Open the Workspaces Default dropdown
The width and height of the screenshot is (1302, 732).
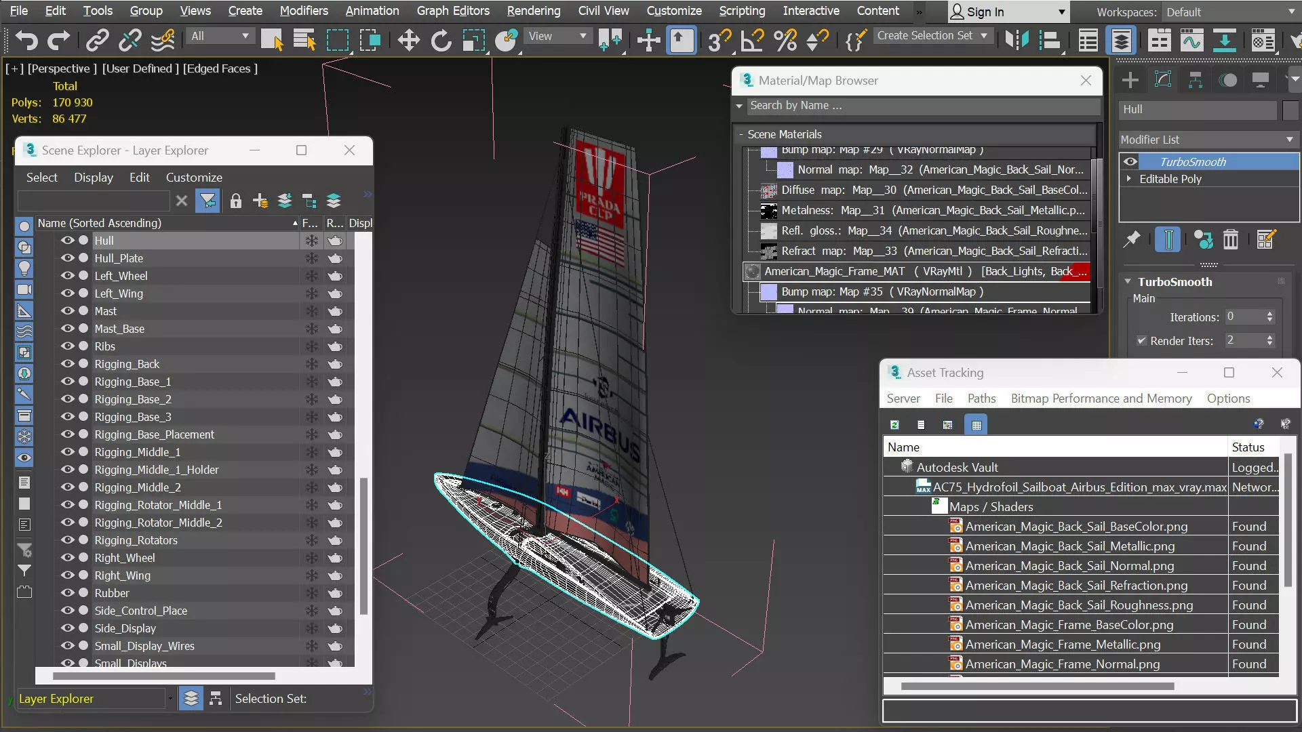(x=1230, y=12)
